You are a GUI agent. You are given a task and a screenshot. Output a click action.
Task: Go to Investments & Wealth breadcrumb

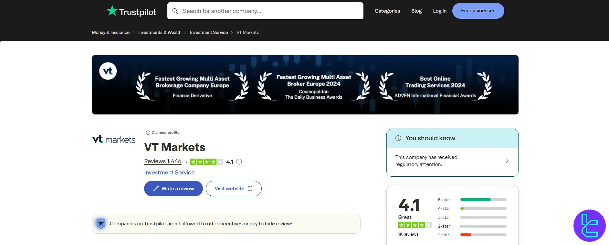pos(160,33)
